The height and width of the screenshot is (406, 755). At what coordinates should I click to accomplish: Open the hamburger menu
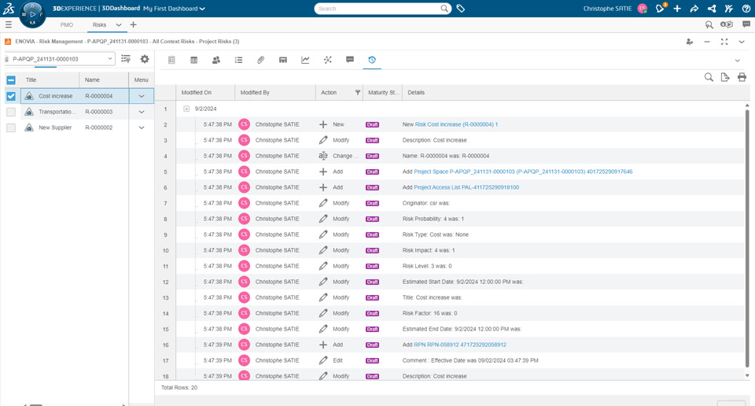coord(8,24)
